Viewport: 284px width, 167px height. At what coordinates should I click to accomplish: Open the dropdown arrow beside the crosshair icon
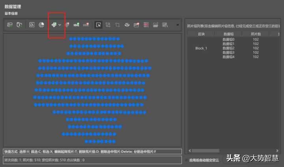pos(60,25)
